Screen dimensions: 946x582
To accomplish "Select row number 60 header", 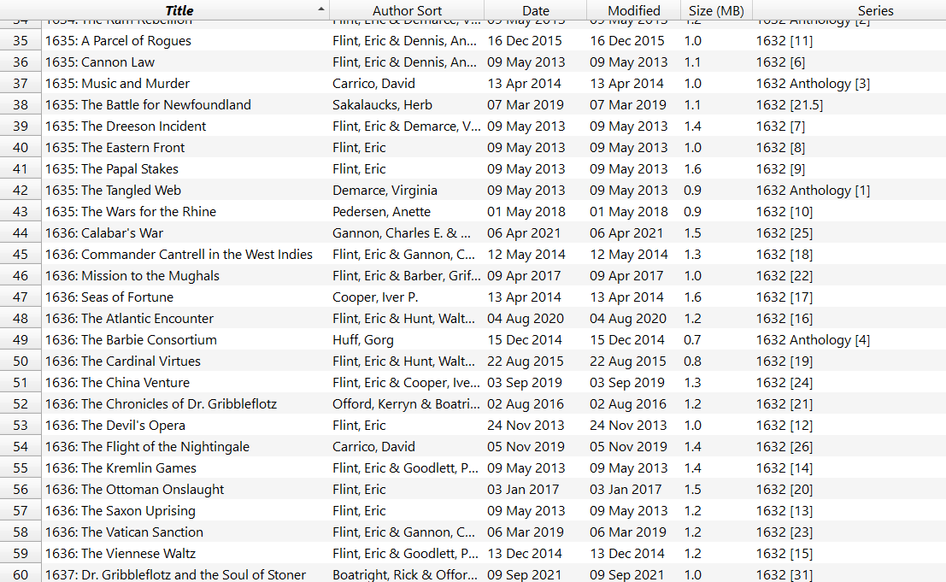I will [21, 575].
